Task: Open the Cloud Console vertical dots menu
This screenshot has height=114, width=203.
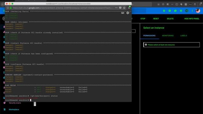Action: (192, 11)
